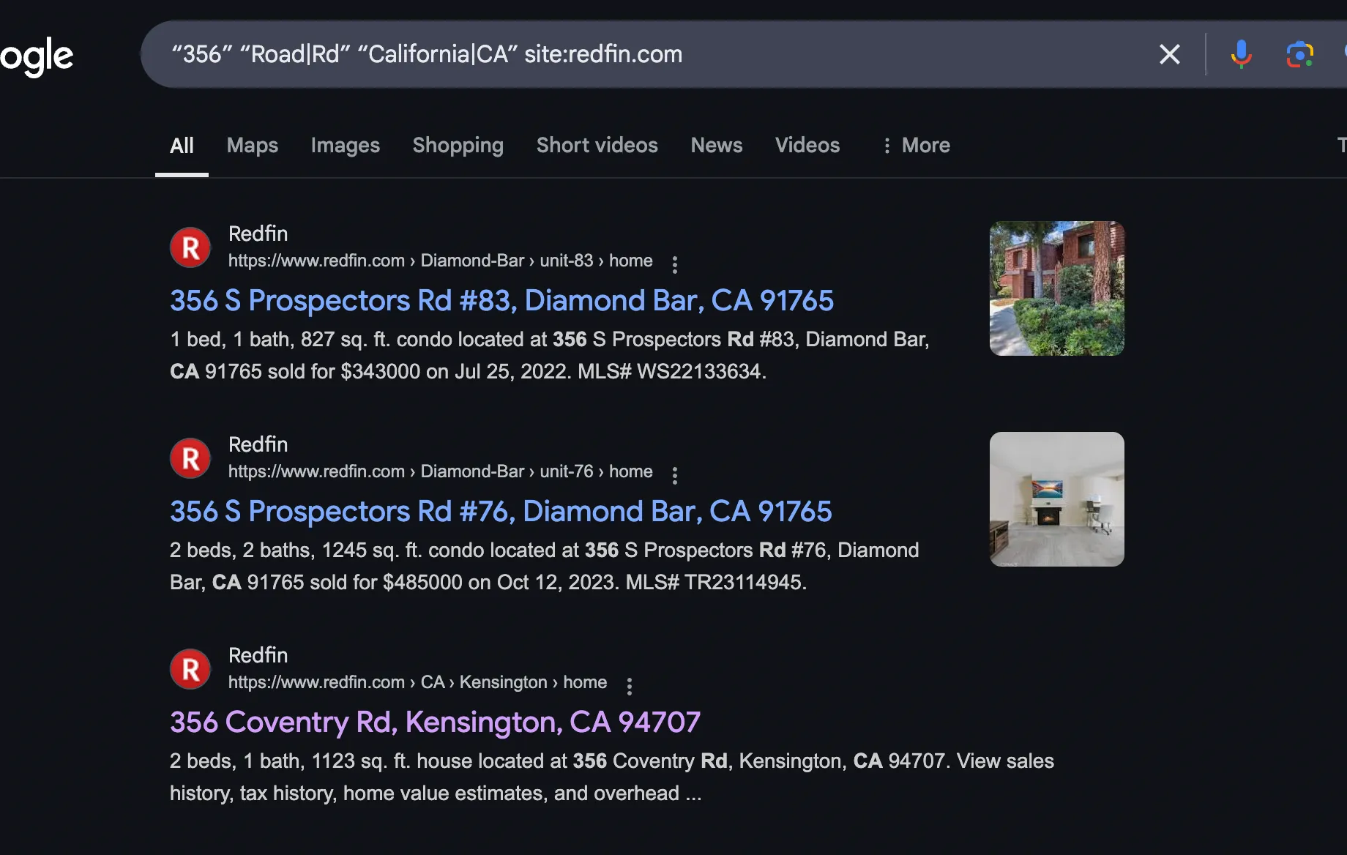
Task: Visit 356 Coventry Rd, Kensington listing
Action: tap(435, 723)
